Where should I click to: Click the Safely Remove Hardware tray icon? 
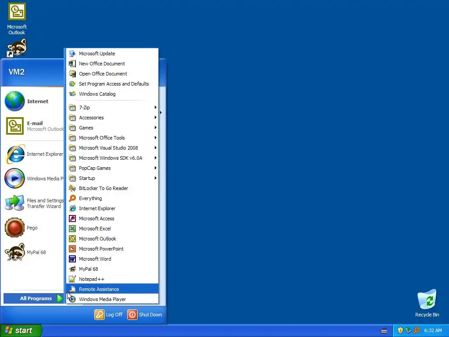408,330
